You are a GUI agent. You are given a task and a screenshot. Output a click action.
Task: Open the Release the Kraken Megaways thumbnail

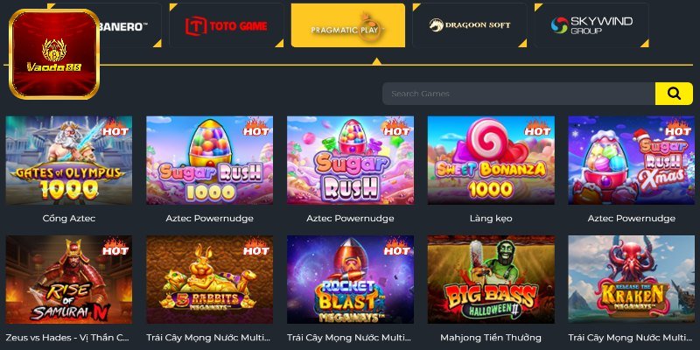[631, 279]
